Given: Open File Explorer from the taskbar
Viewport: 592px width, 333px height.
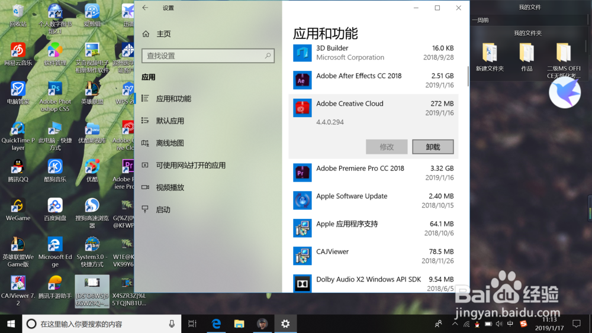Looking at the screenshot, I should pyautogui.click(x=239, y=324).
